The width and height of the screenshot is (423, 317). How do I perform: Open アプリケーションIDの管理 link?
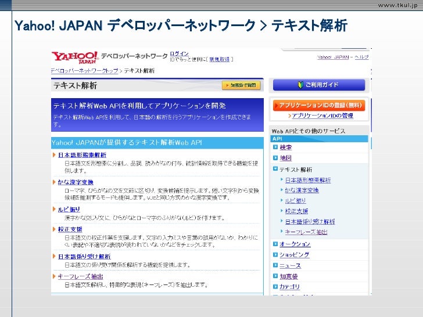(x=322, y=116)
